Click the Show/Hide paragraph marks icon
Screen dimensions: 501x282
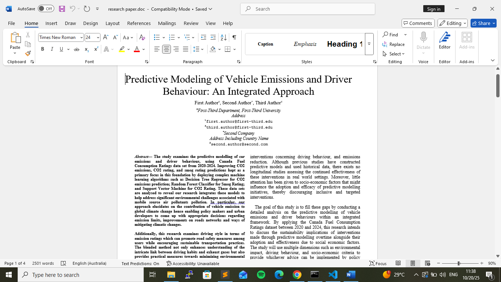[234, 37]
